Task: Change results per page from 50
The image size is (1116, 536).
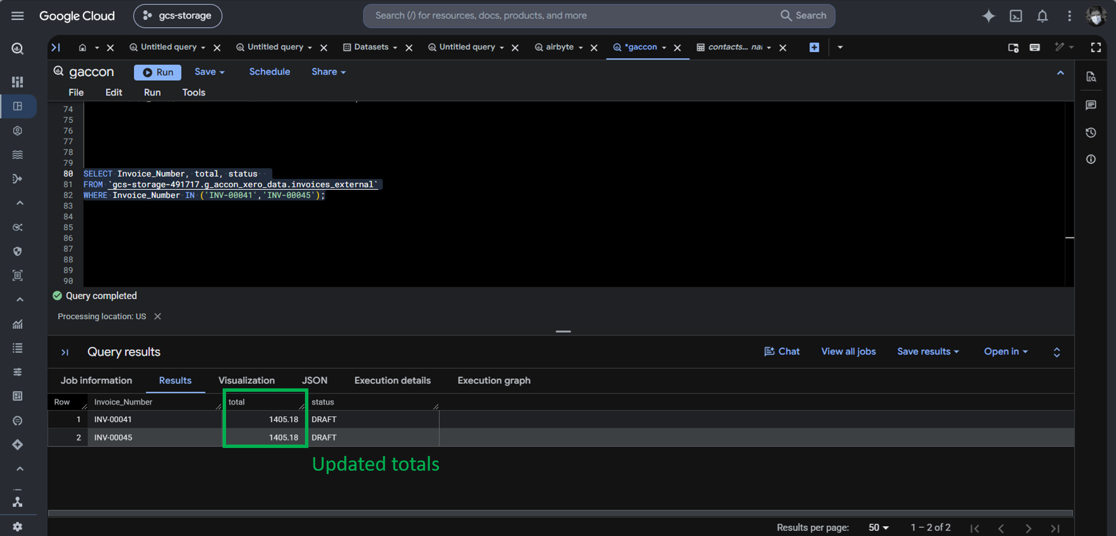Action: 879,527
